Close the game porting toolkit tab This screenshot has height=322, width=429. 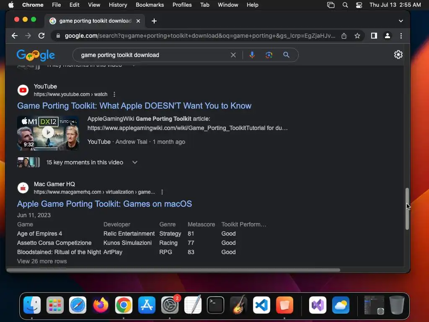pyautogui.click(x=138, y=21)
